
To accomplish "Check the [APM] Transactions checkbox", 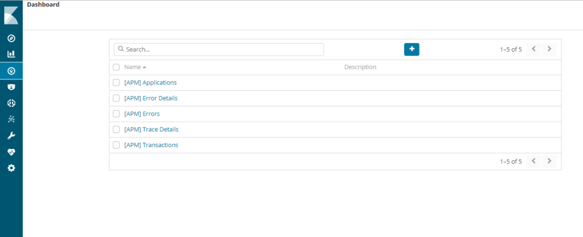I will tap(116, 145).
